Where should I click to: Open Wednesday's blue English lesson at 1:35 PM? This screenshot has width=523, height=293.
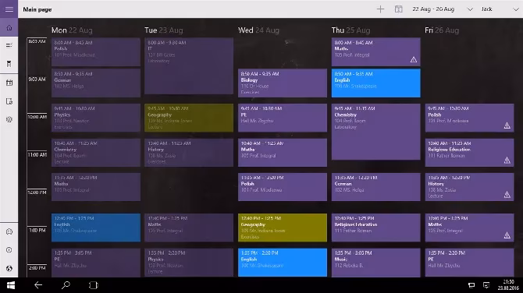click(283, 263)
